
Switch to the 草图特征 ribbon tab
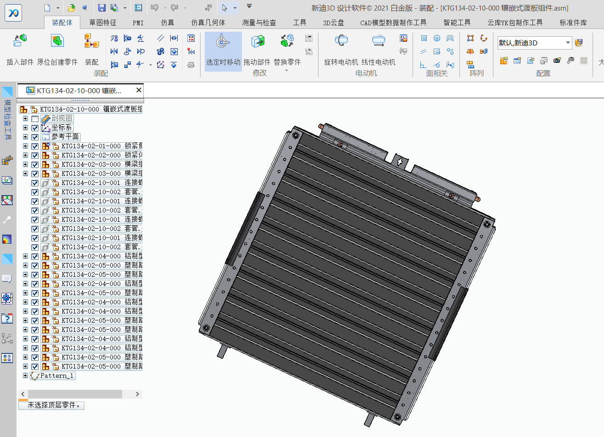tap(103, 22)
